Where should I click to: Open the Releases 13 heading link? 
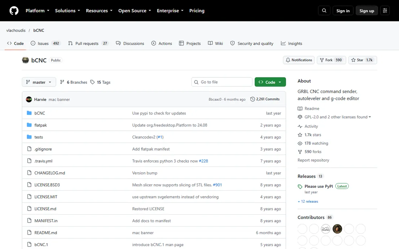310,176
